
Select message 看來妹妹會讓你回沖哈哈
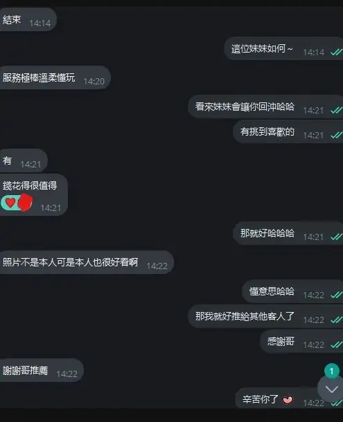point(265,107)
